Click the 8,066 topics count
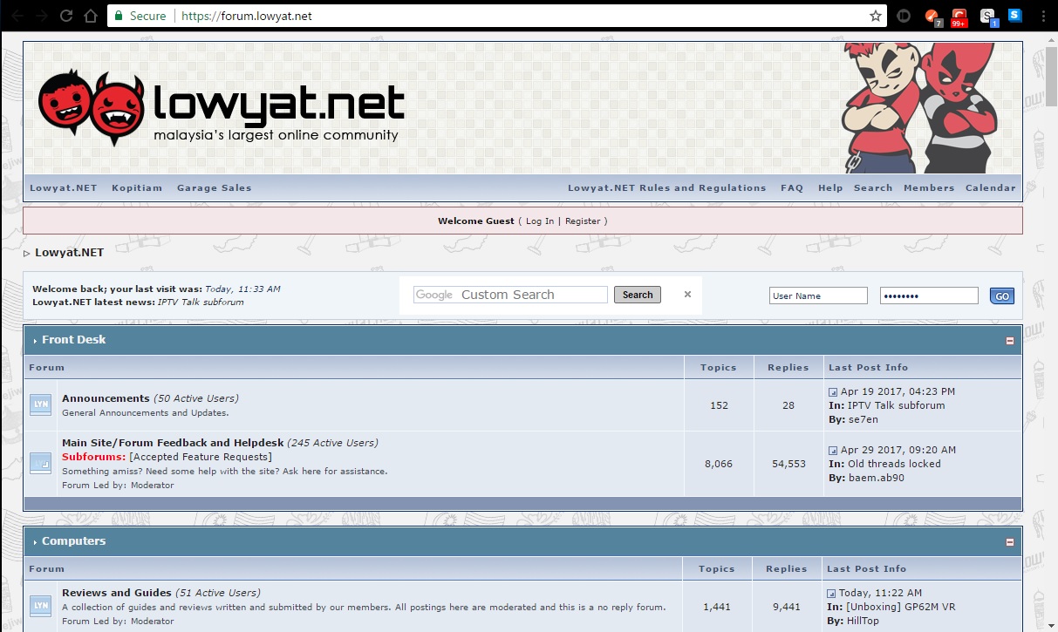The image size is (1058, 632). pos(719,464)
